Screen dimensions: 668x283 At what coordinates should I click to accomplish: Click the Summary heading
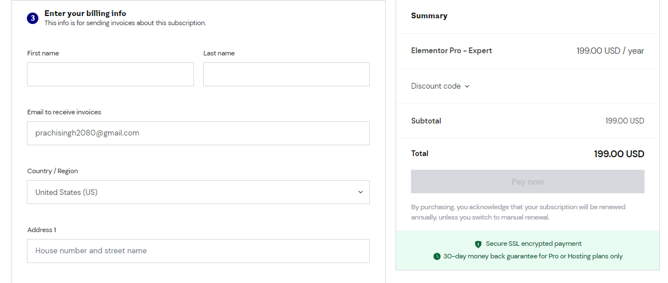click(429, 16)
